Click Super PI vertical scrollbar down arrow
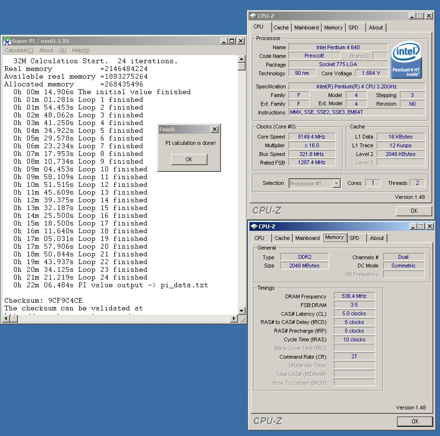The image size is (440, 436). click(242, 311)
